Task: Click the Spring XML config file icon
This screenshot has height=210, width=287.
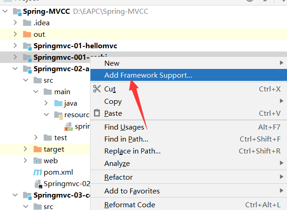Action: (x=68, y=127)
